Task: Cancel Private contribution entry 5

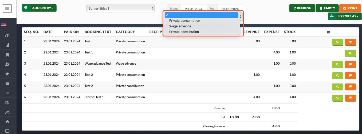Action: pos(351,87)
